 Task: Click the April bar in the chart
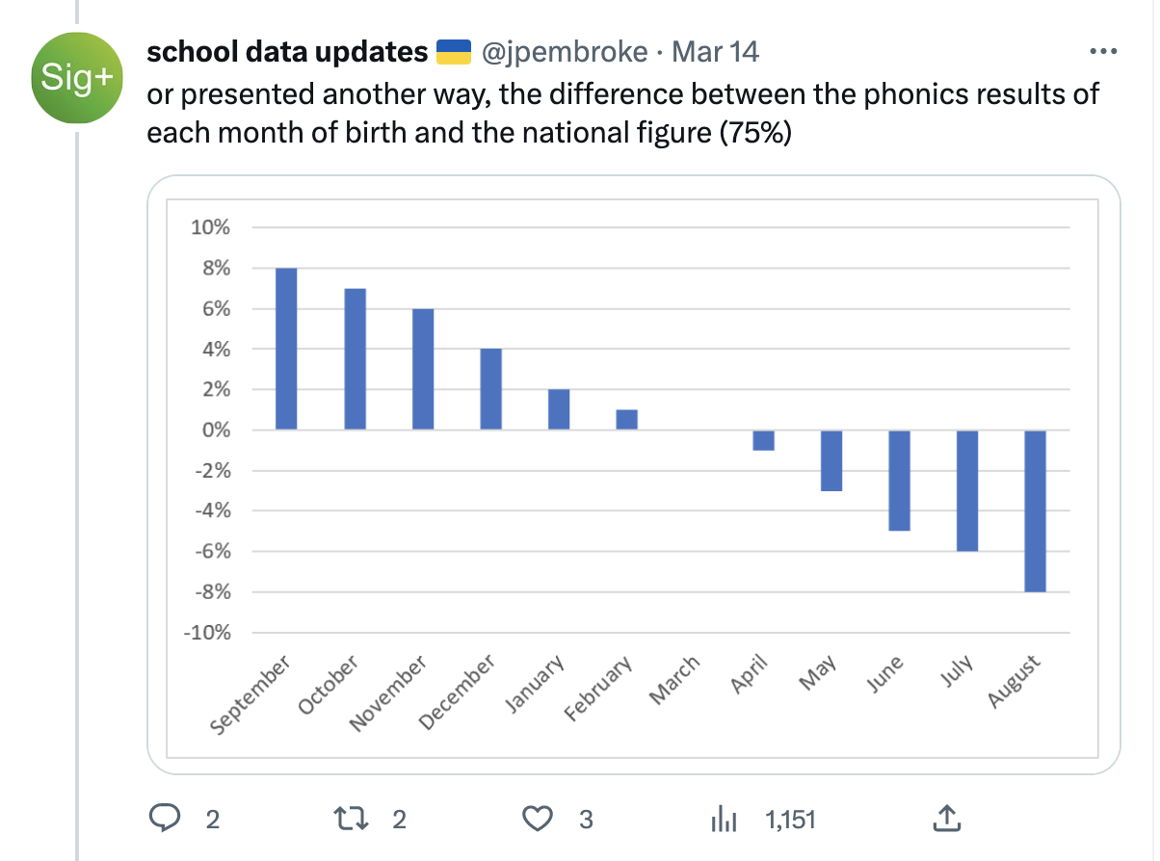[x=763, y=440]
